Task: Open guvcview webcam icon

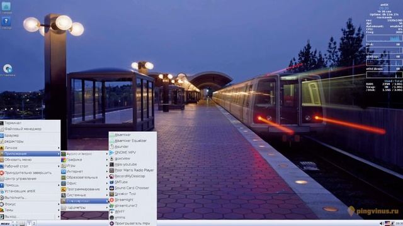Action: click(111, 158)
